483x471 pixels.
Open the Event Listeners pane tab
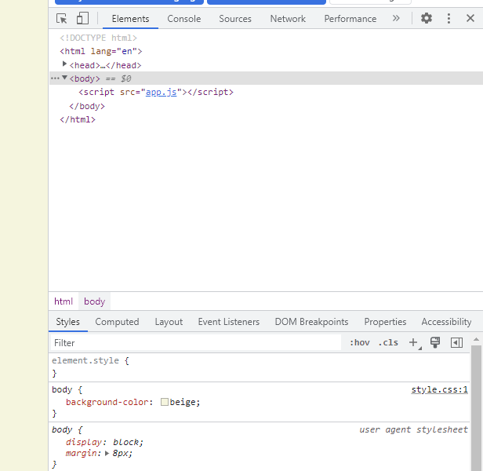(x=229, y=322)
